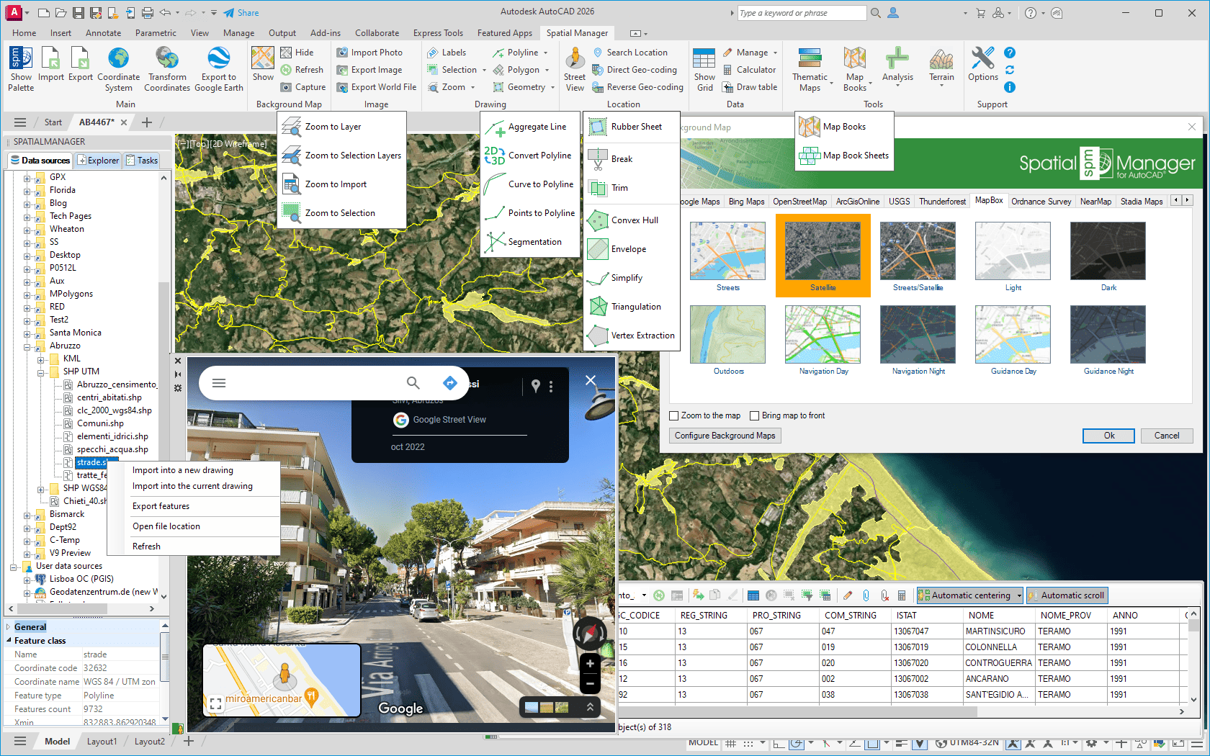The height and width of the screenshot is (756, 1210).
Task: Select the Terrain tool icon
Action: point(941,59)
